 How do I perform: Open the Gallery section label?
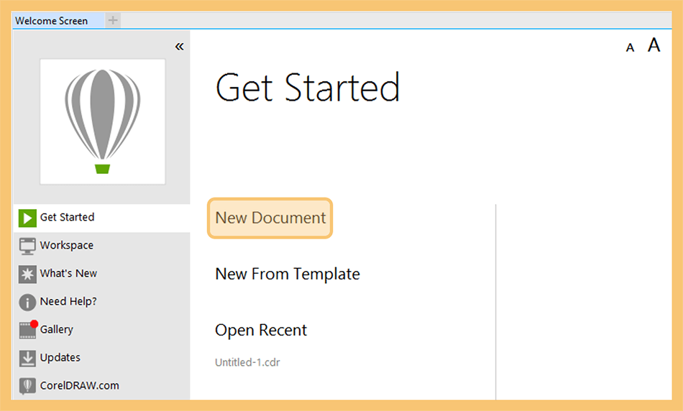(57, 330)
